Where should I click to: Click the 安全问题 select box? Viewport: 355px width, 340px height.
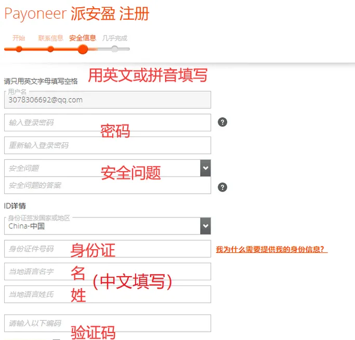[108, 168]
